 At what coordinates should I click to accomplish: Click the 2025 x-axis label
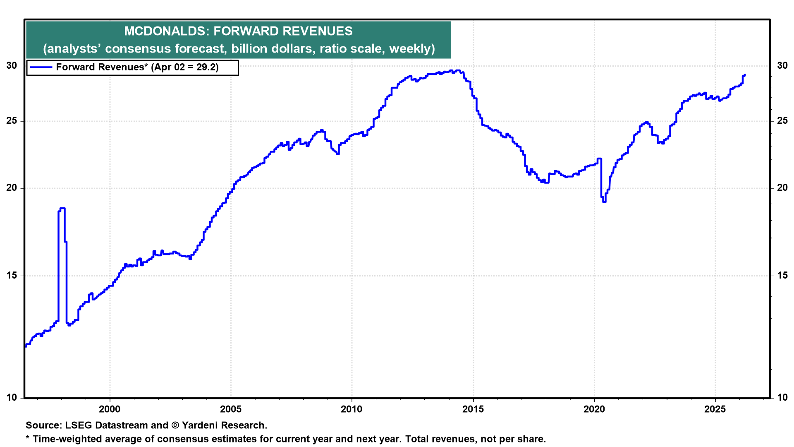pos(715,409)
